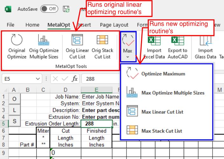Click the Part # header cell
The width and height of the screenshot is (224, 159).
click(27, 145)
